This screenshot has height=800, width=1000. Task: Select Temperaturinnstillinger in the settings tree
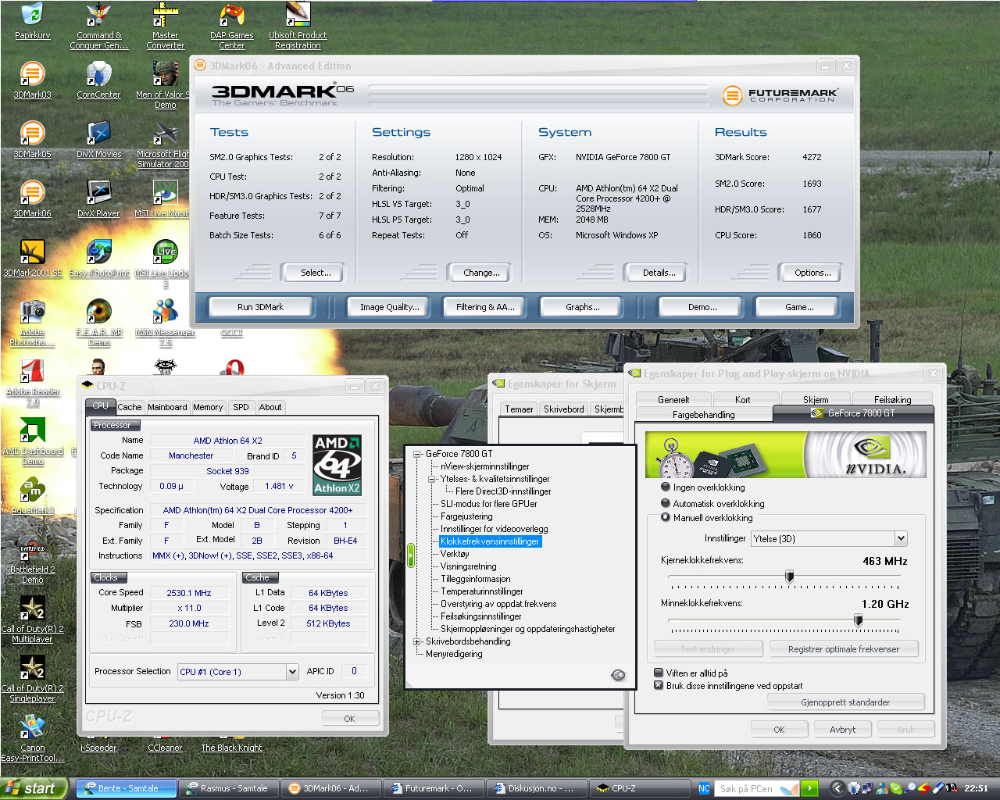(482, 591)
